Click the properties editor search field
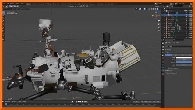The image size is (195, 110). coord(178,39)
